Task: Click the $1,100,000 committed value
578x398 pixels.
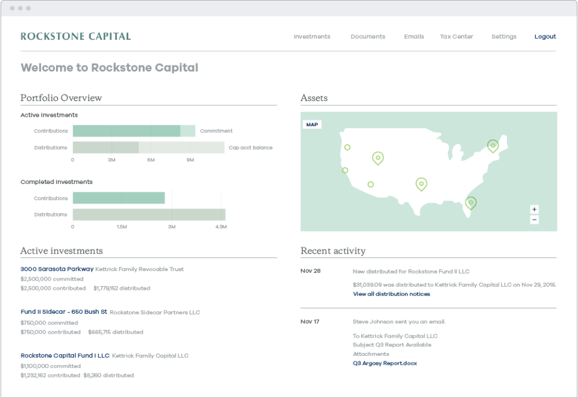Action: click(51, 366)
